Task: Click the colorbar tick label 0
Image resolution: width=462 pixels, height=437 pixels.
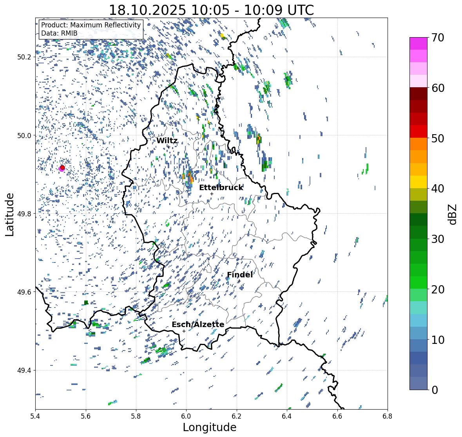Action: click(435, 390)
